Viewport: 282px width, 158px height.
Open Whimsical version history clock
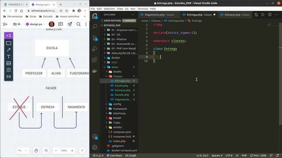[x=46, y=151]
